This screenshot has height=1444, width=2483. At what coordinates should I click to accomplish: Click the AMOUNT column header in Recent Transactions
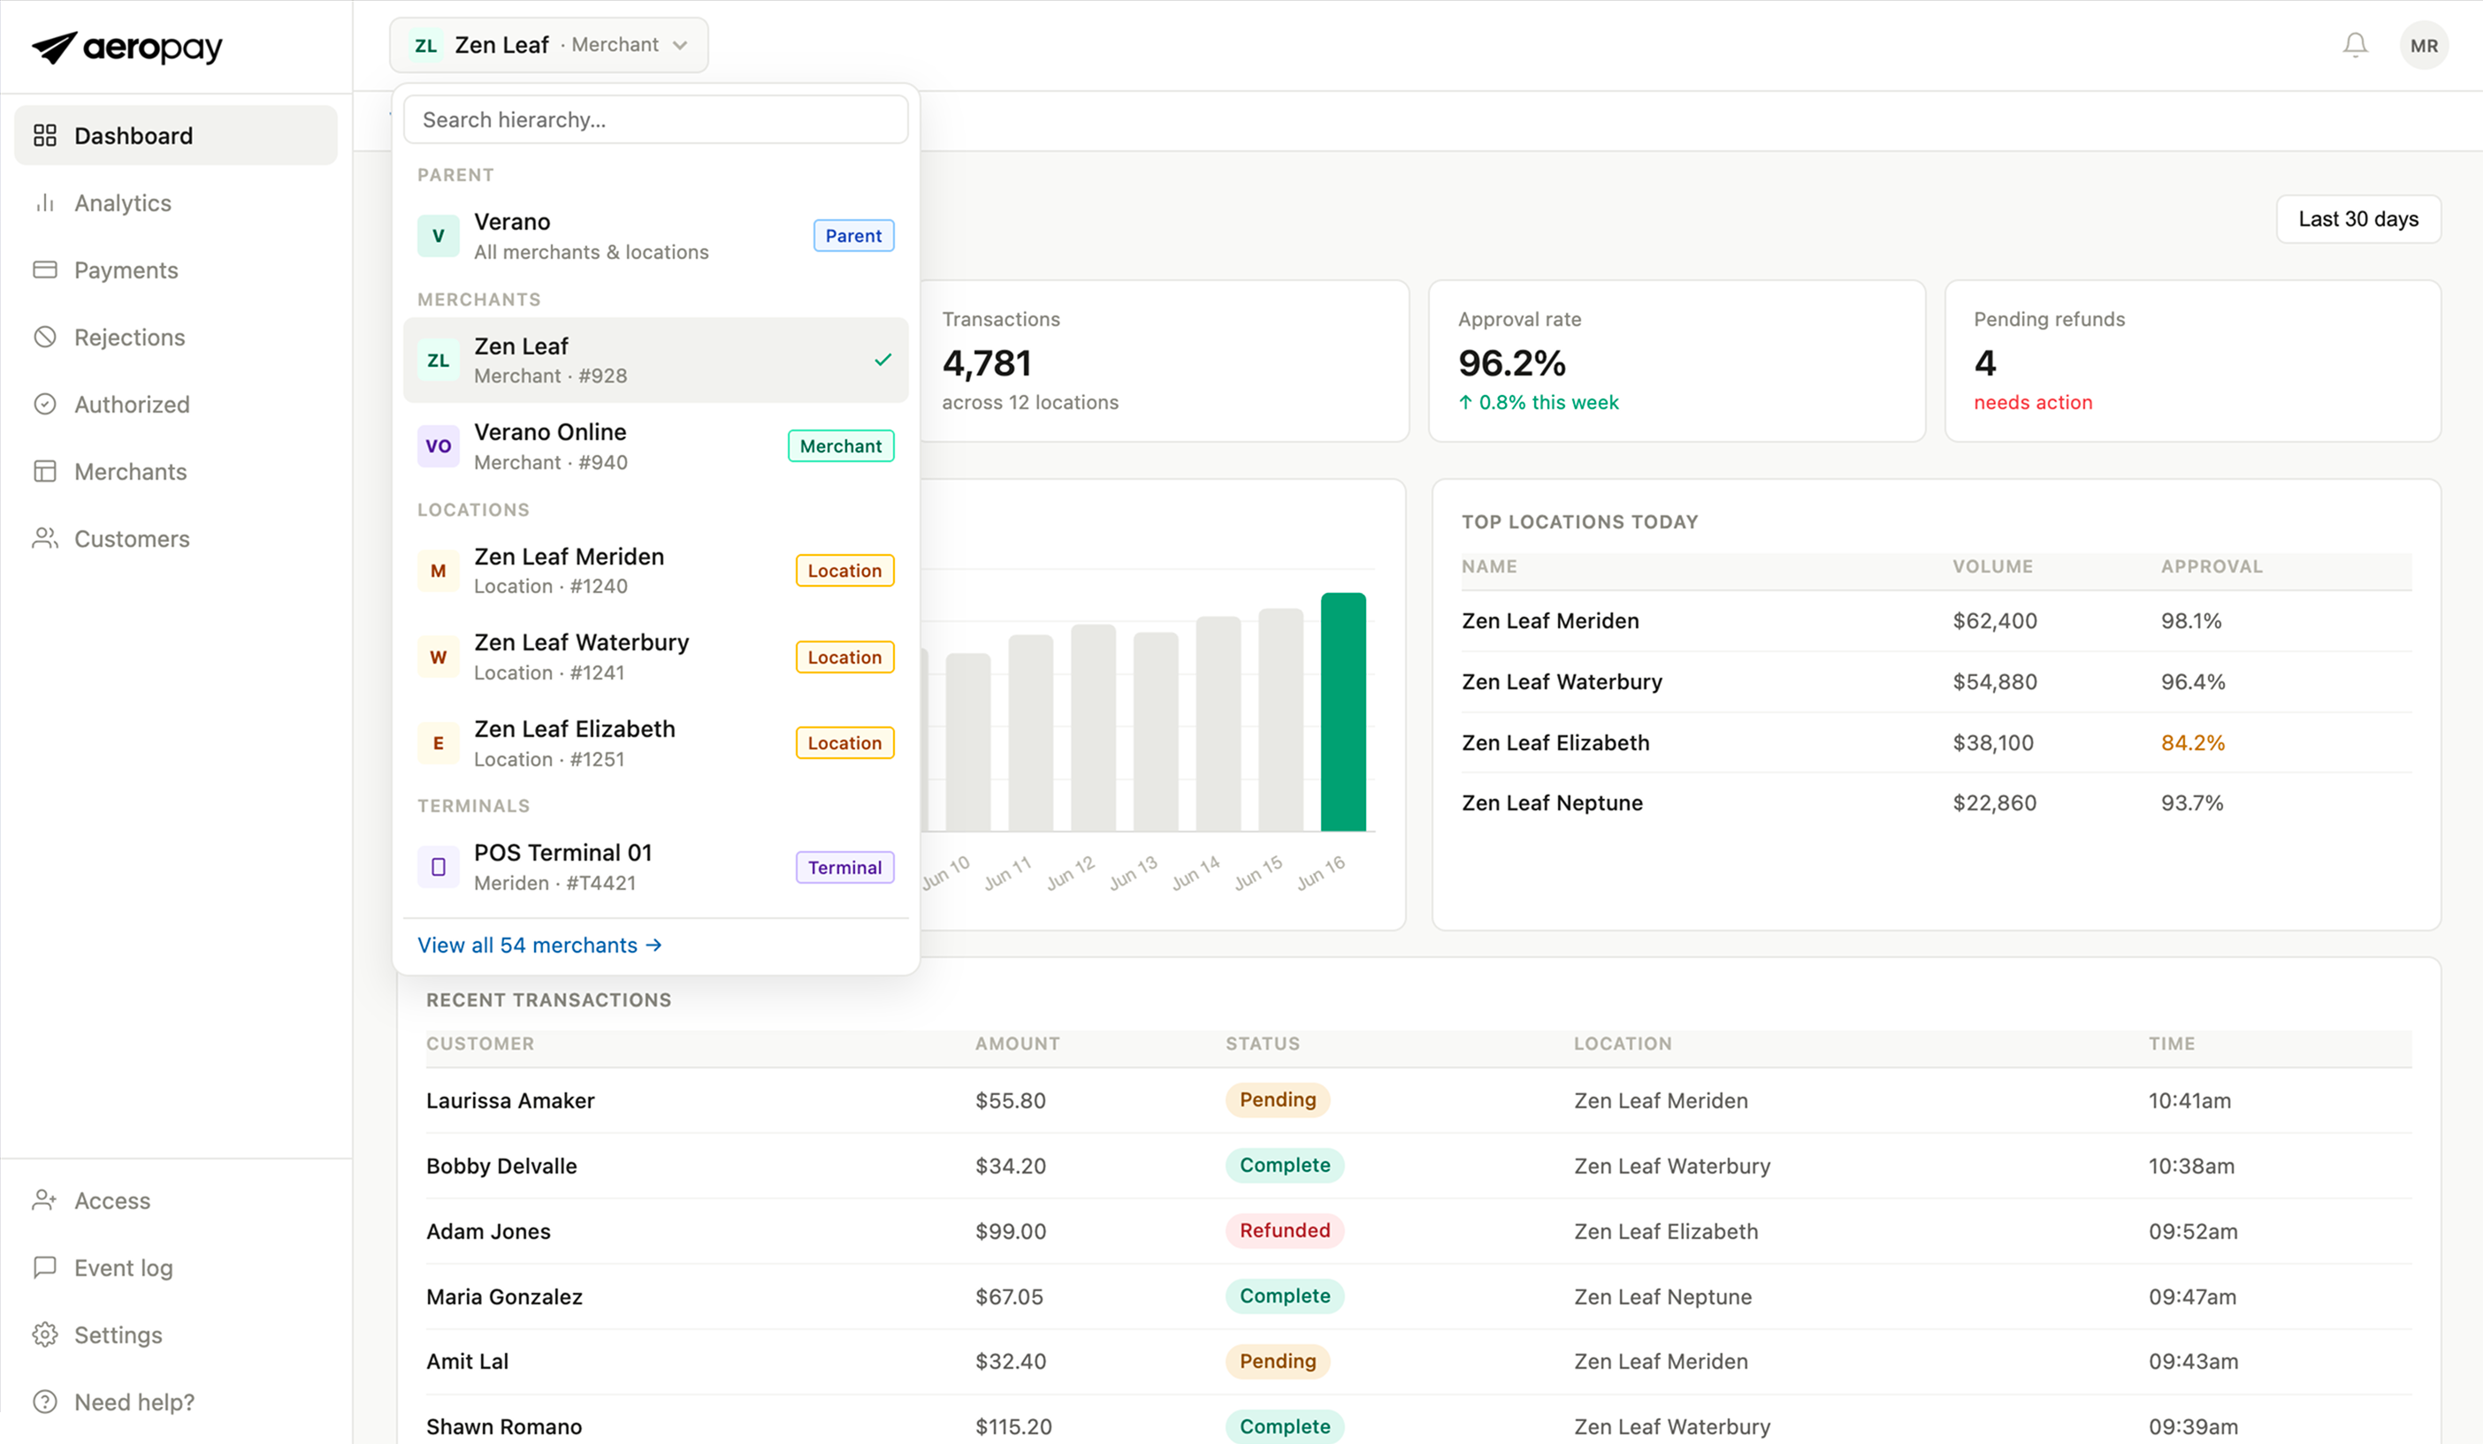coord(1017,1043)
